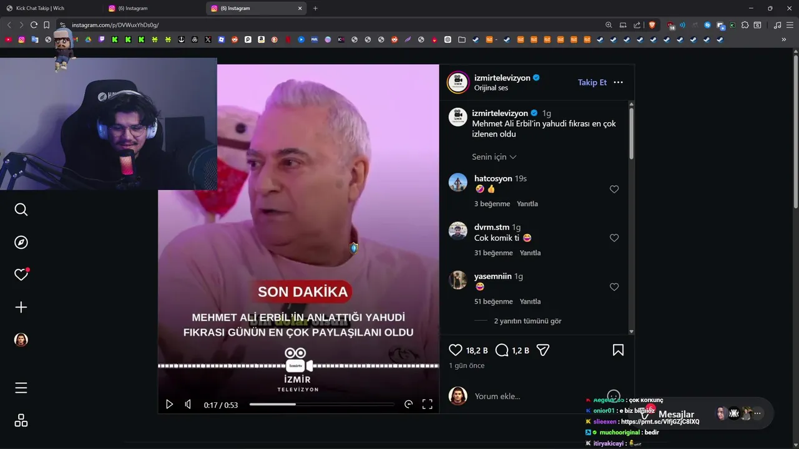Open Amazon bookmark in bookmarks bar

coord(261,39)
